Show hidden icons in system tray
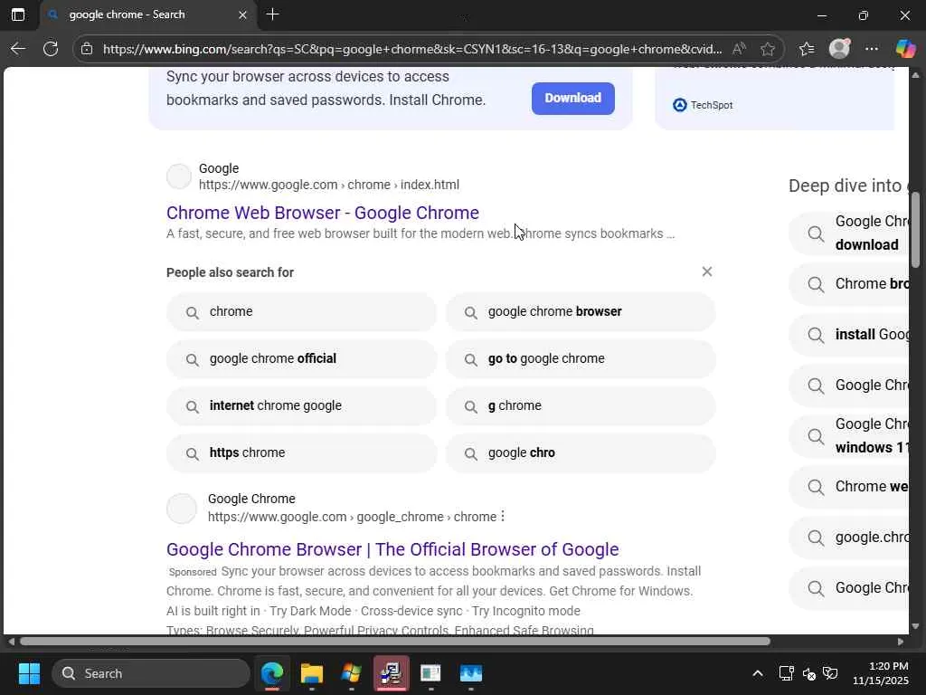This screenshot has width=926, height=695. click(x=758, y=673)
